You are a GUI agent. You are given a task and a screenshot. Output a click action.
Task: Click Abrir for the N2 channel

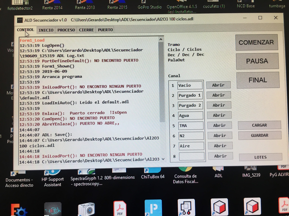pos(220,135)
